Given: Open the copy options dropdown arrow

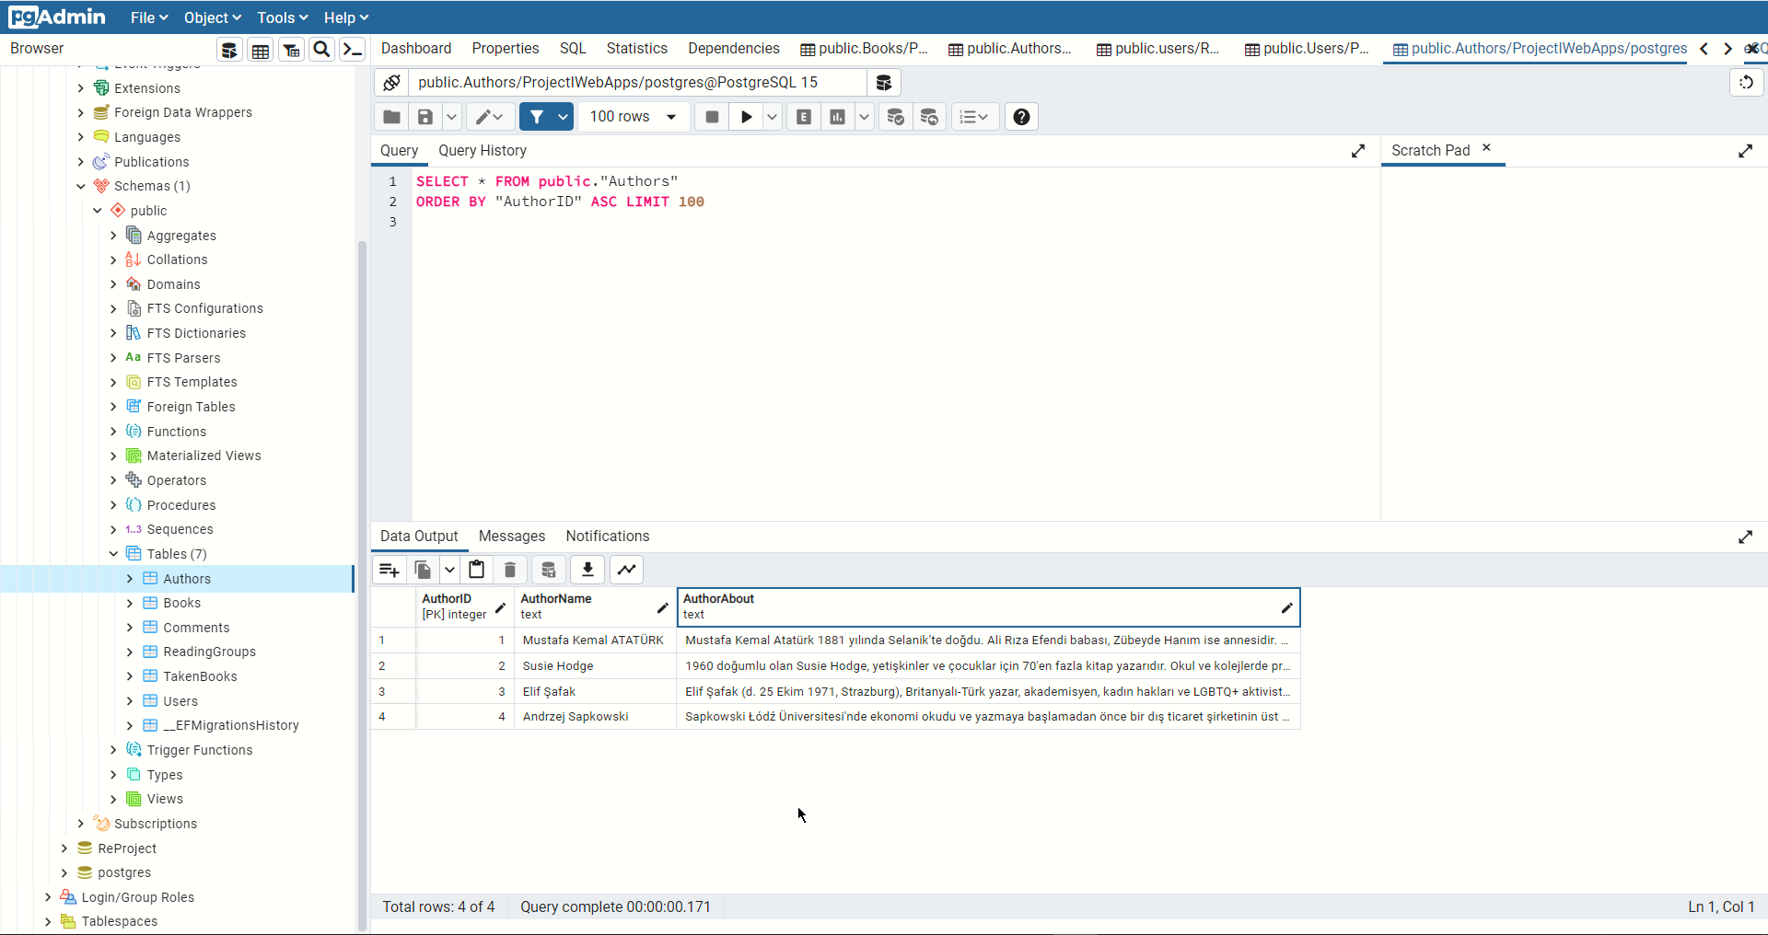Looking at the screenshot, I should (449, 570).
